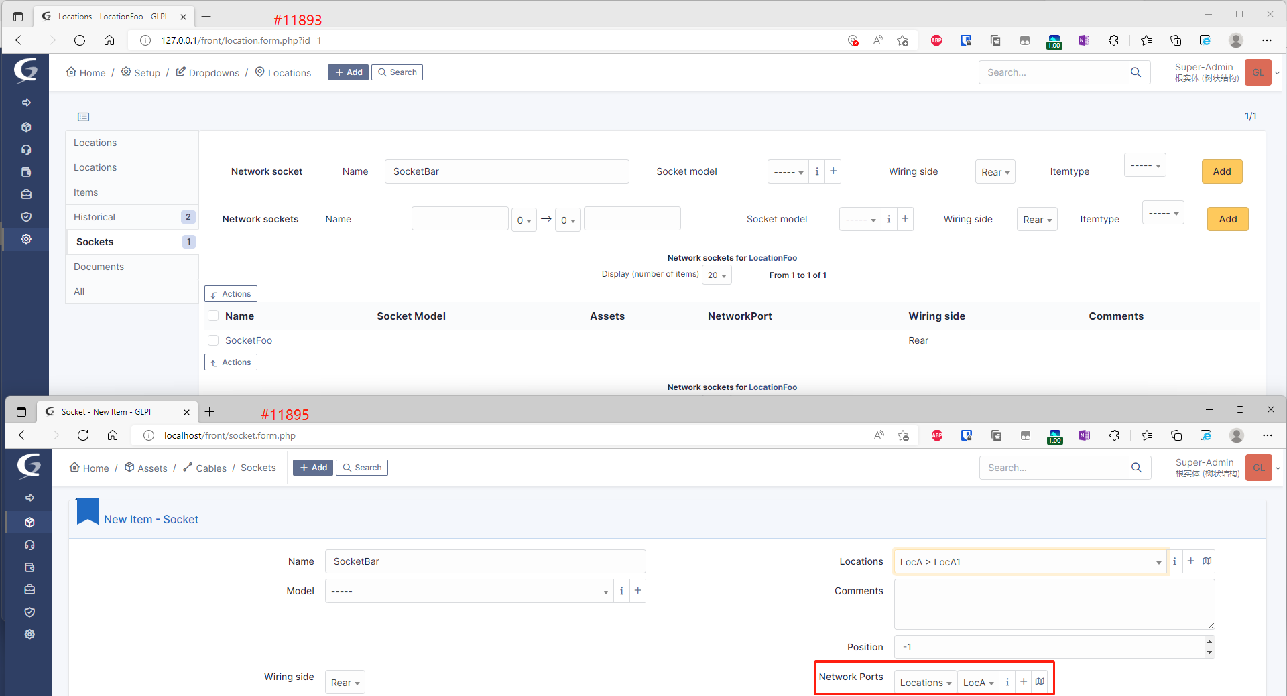Open LocationFoo link in table heading

(x=773, y=257)
